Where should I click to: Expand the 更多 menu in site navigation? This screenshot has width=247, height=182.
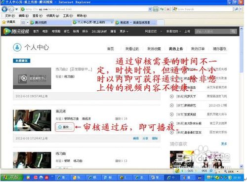[x=124, y=31]
